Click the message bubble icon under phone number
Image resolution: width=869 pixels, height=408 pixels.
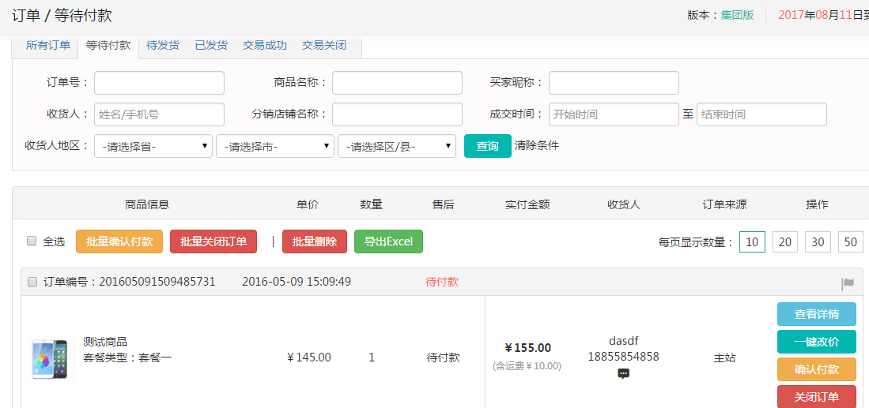click(x=623, y=373)
